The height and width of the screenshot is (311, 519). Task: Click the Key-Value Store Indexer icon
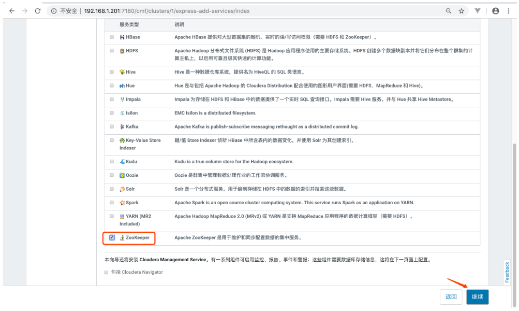(x=122, y=140)
